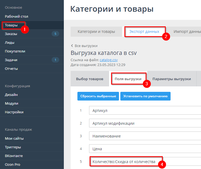Click the Установить по умолчанию button
This screenshot has height=169, width=201.
click(145, 96)
